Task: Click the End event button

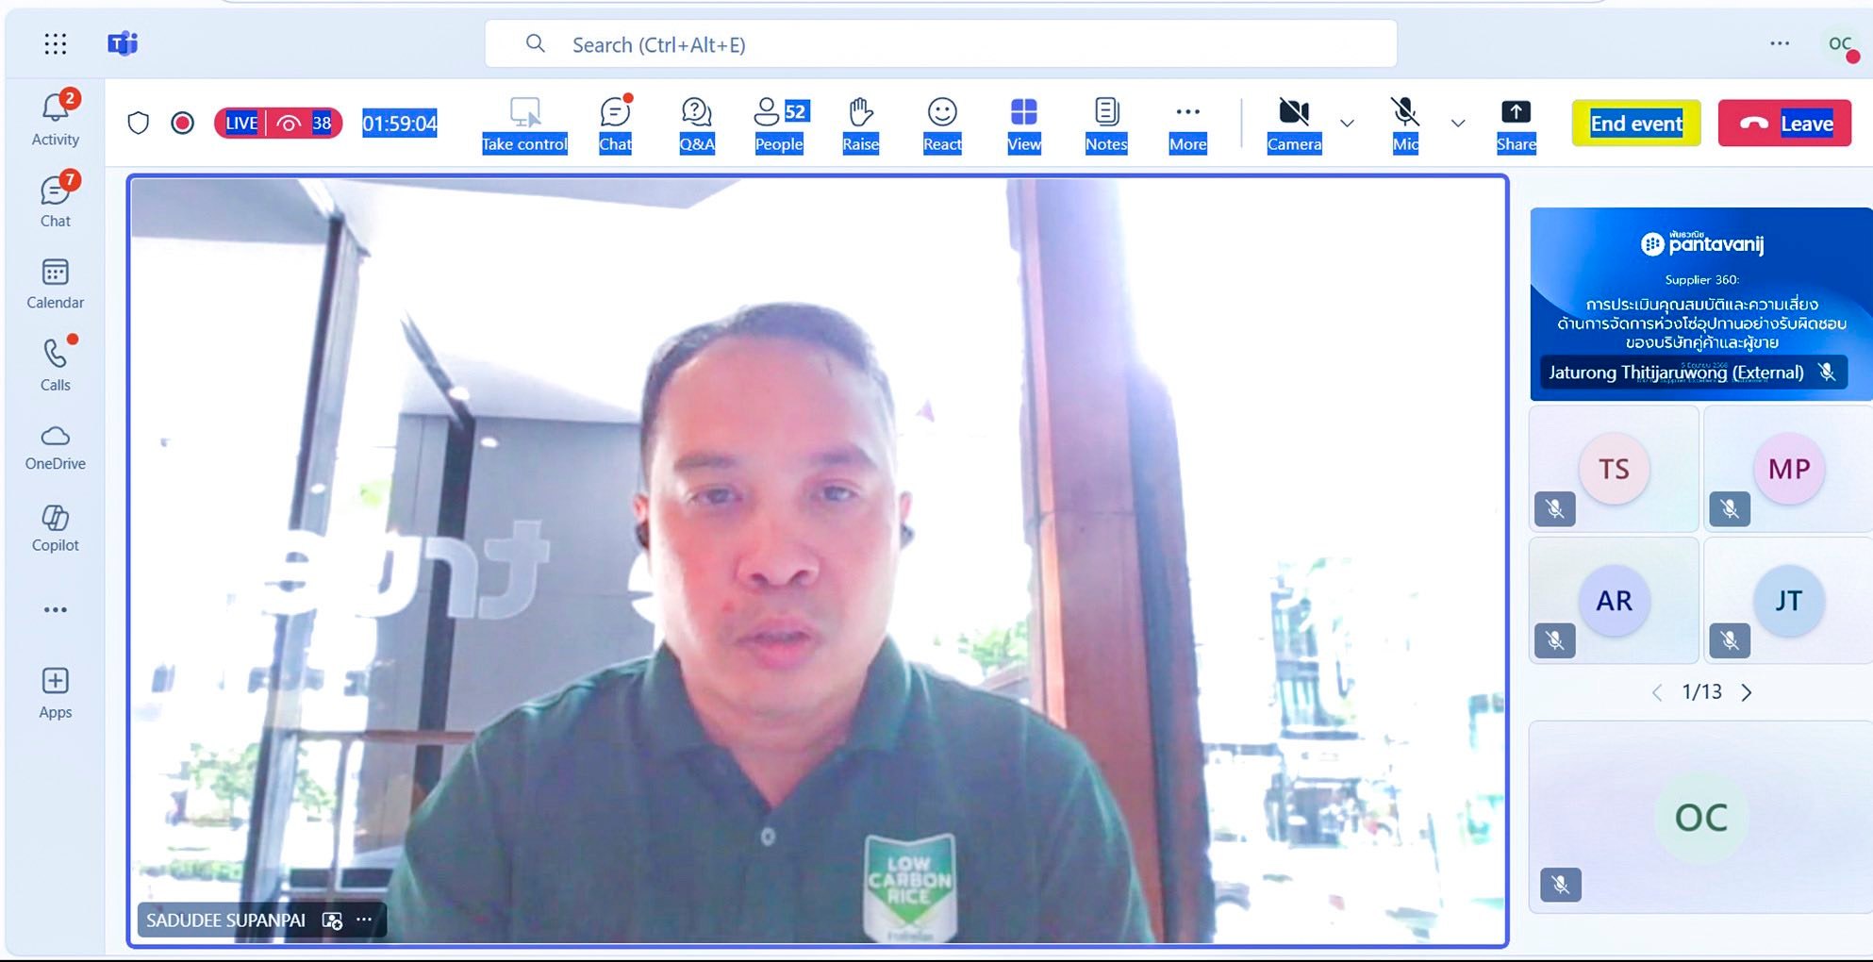Action: coord(1635,124)
